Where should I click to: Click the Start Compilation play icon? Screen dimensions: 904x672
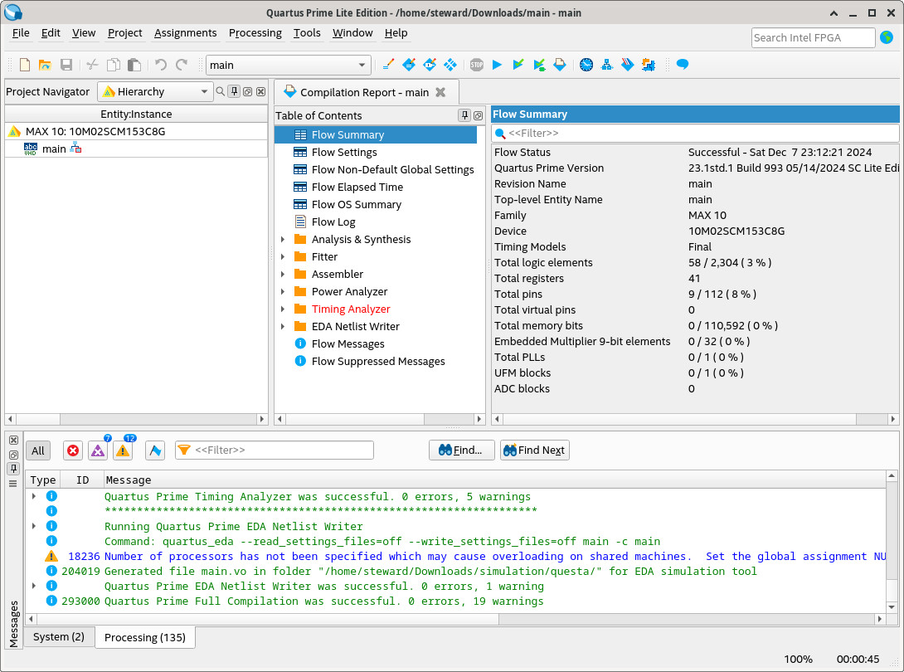click(497, 65)
